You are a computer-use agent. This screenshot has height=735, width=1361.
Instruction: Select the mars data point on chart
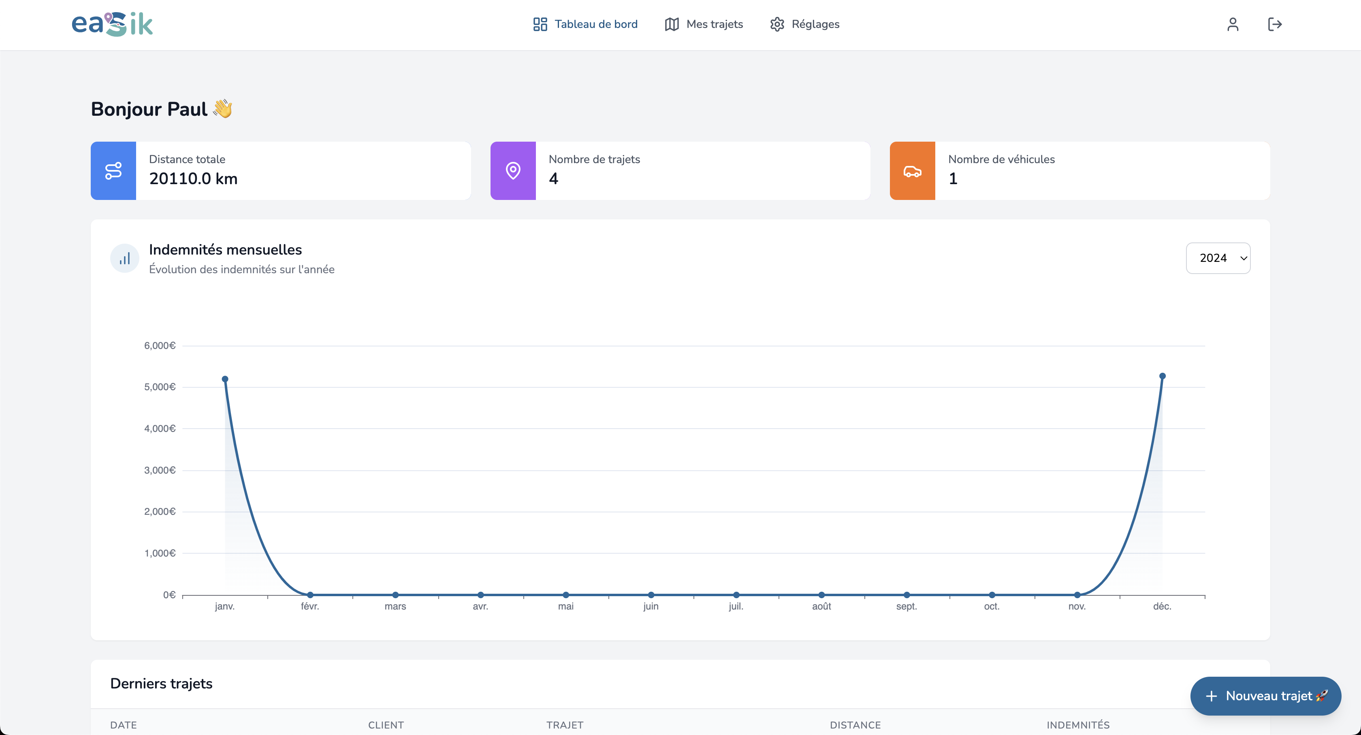pos(395,595)
